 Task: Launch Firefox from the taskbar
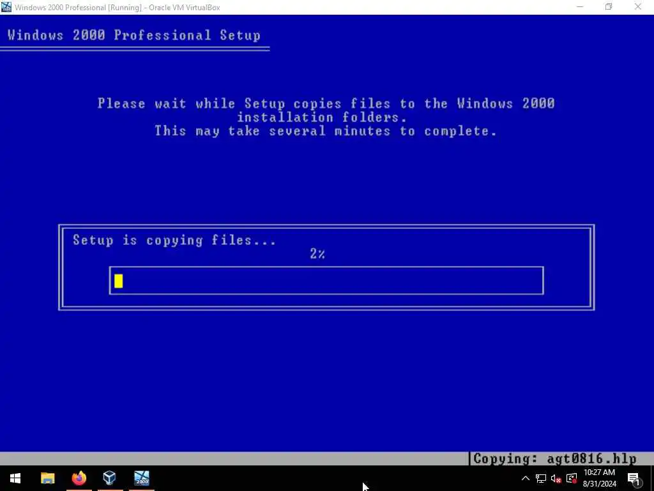[79, 478]
